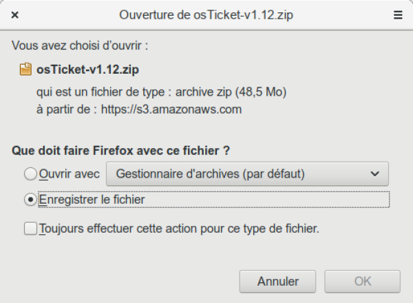The image size is (413, 303).
Task: Tick the "Toujours effectuer cette action" checkbox
Action: 30,228
